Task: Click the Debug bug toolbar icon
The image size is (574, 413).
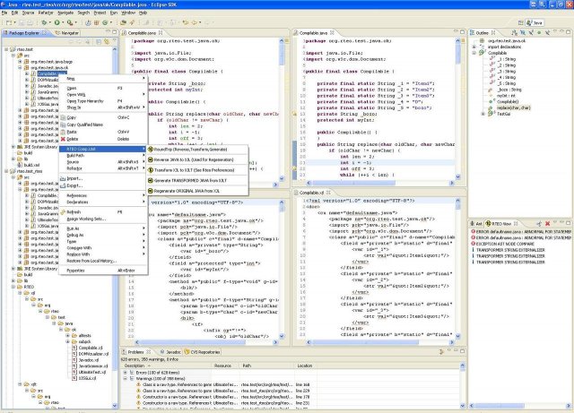Action: click(44, 22)
